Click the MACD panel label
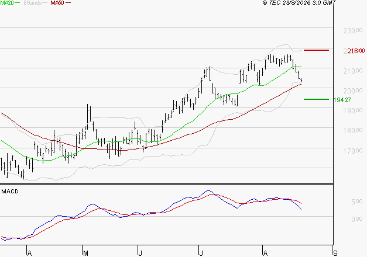The width and height of the screenshot is (367, 257). (x=10, y=192)
